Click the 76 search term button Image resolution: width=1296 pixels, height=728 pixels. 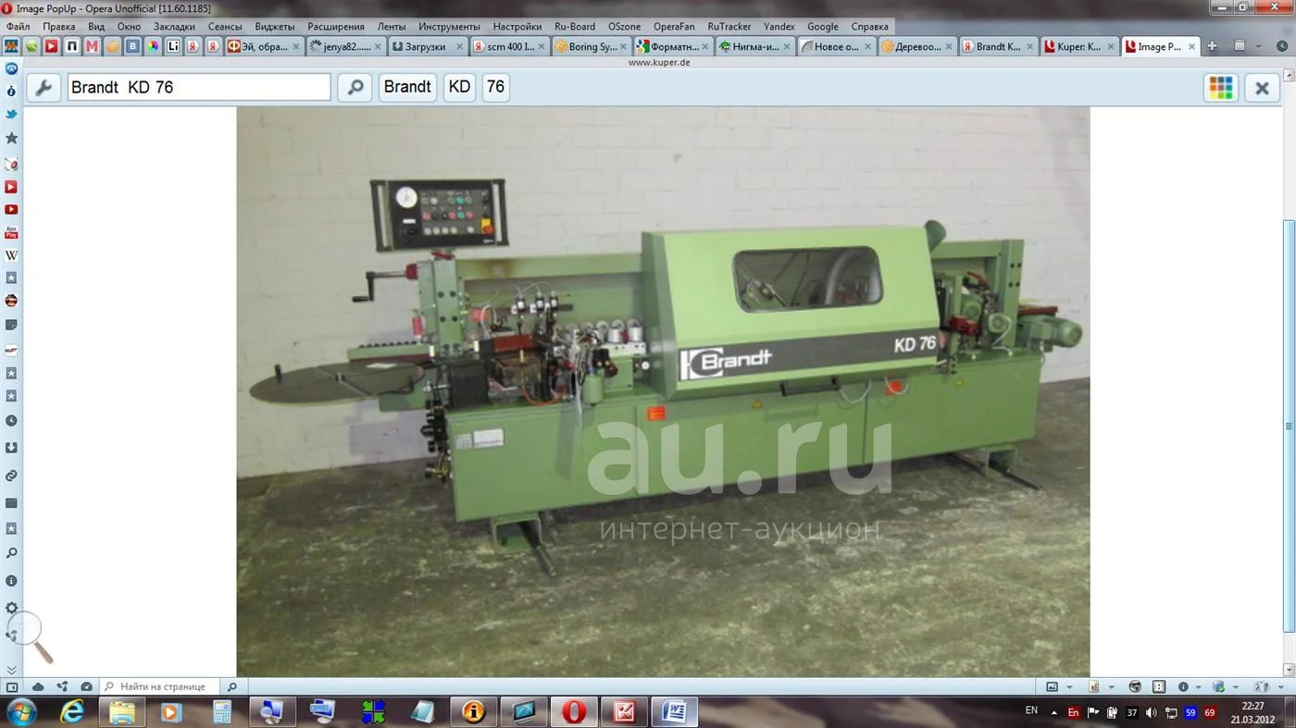coord(495,87)
